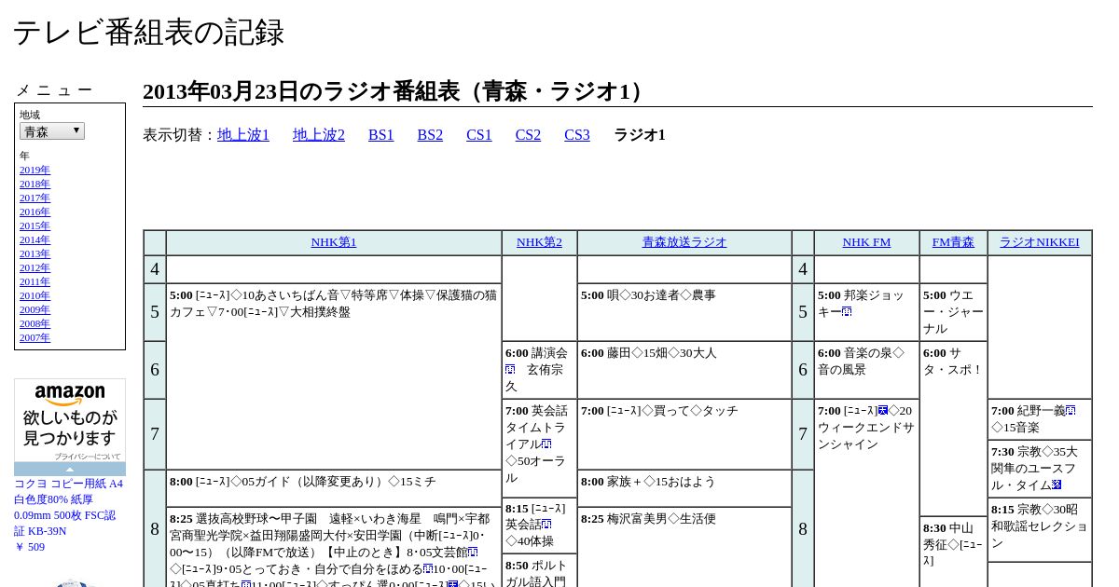Select the 8:50 ポルトガル語入門 cell
The width and height of the screenshot is (1119, 587).
539,570
